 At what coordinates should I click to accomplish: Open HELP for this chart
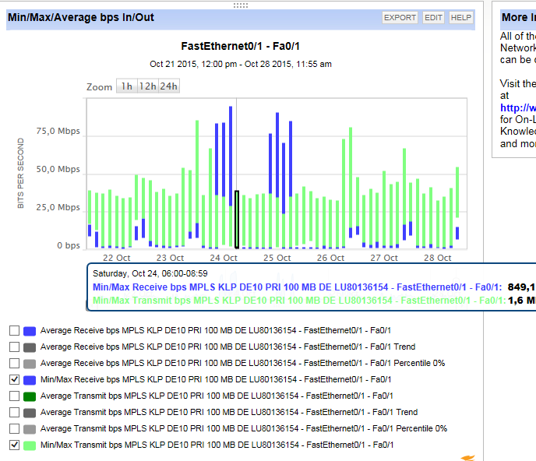460,17
